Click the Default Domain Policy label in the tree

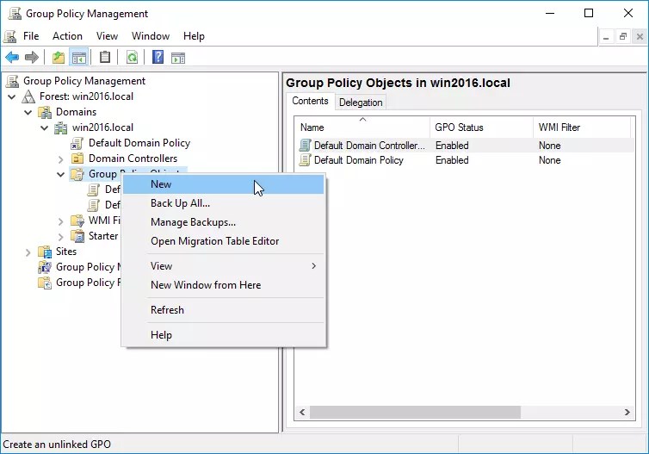tap(139, 143)
